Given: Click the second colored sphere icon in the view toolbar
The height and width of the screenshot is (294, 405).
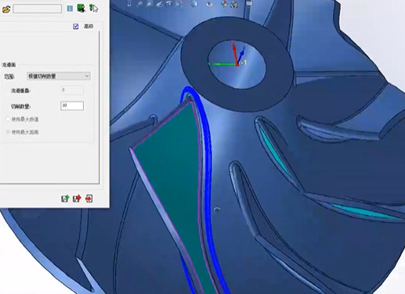Looking at the screenshot, I should [x=234, y=4].
